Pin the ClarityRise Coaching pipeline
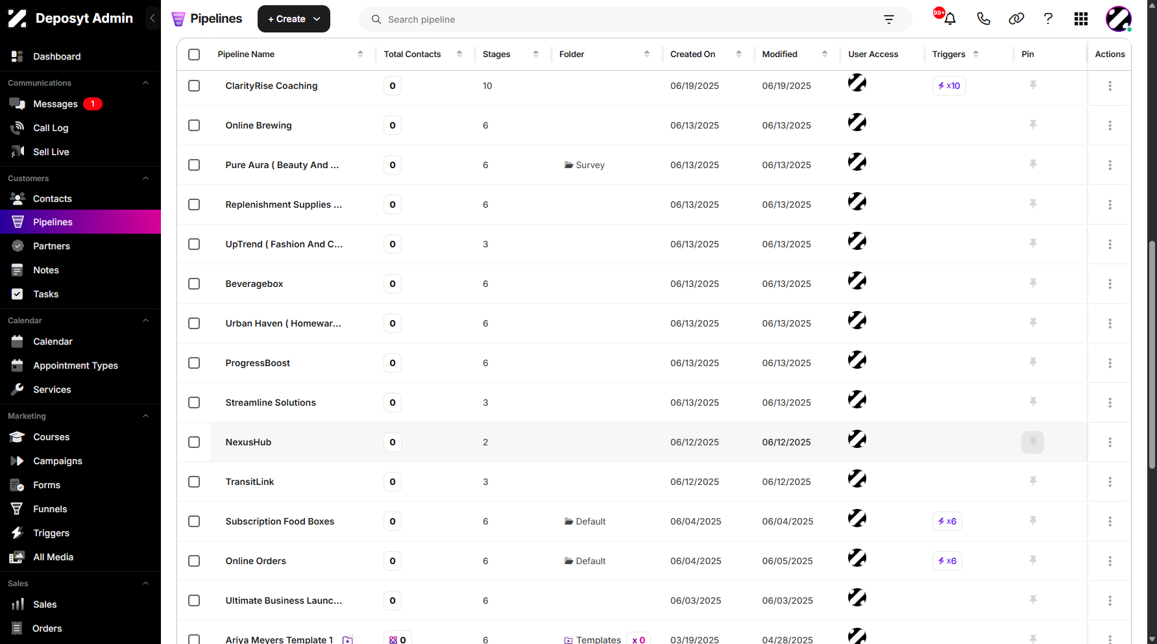Screen dimensions: 1157x644 click(x=1032, y=85)
